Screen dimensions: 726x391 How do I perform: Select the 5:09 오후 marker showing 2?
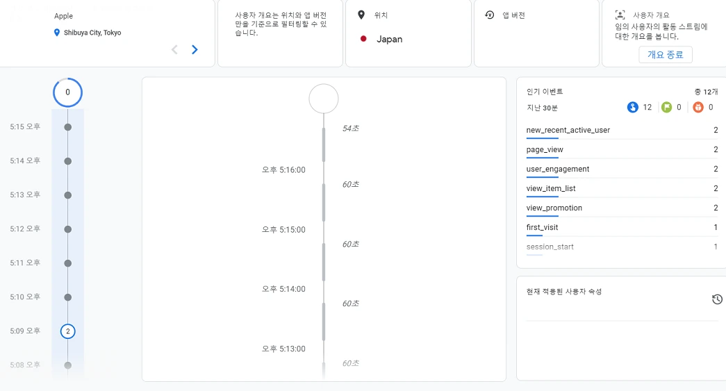(x=67, y=331)
